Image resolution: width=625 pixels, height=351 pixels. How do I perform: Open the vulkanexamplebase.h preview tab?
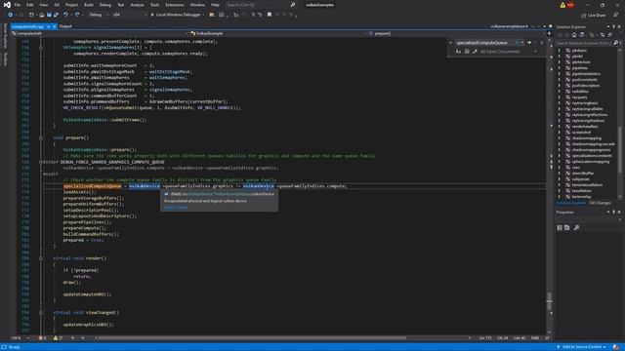pos(510,26)
